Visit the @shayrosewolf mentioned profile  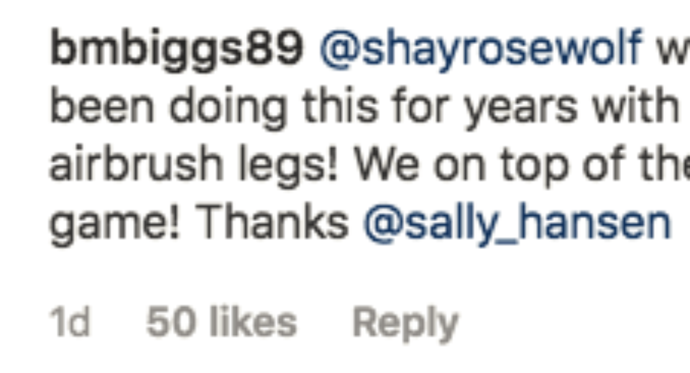click(480, 49)
